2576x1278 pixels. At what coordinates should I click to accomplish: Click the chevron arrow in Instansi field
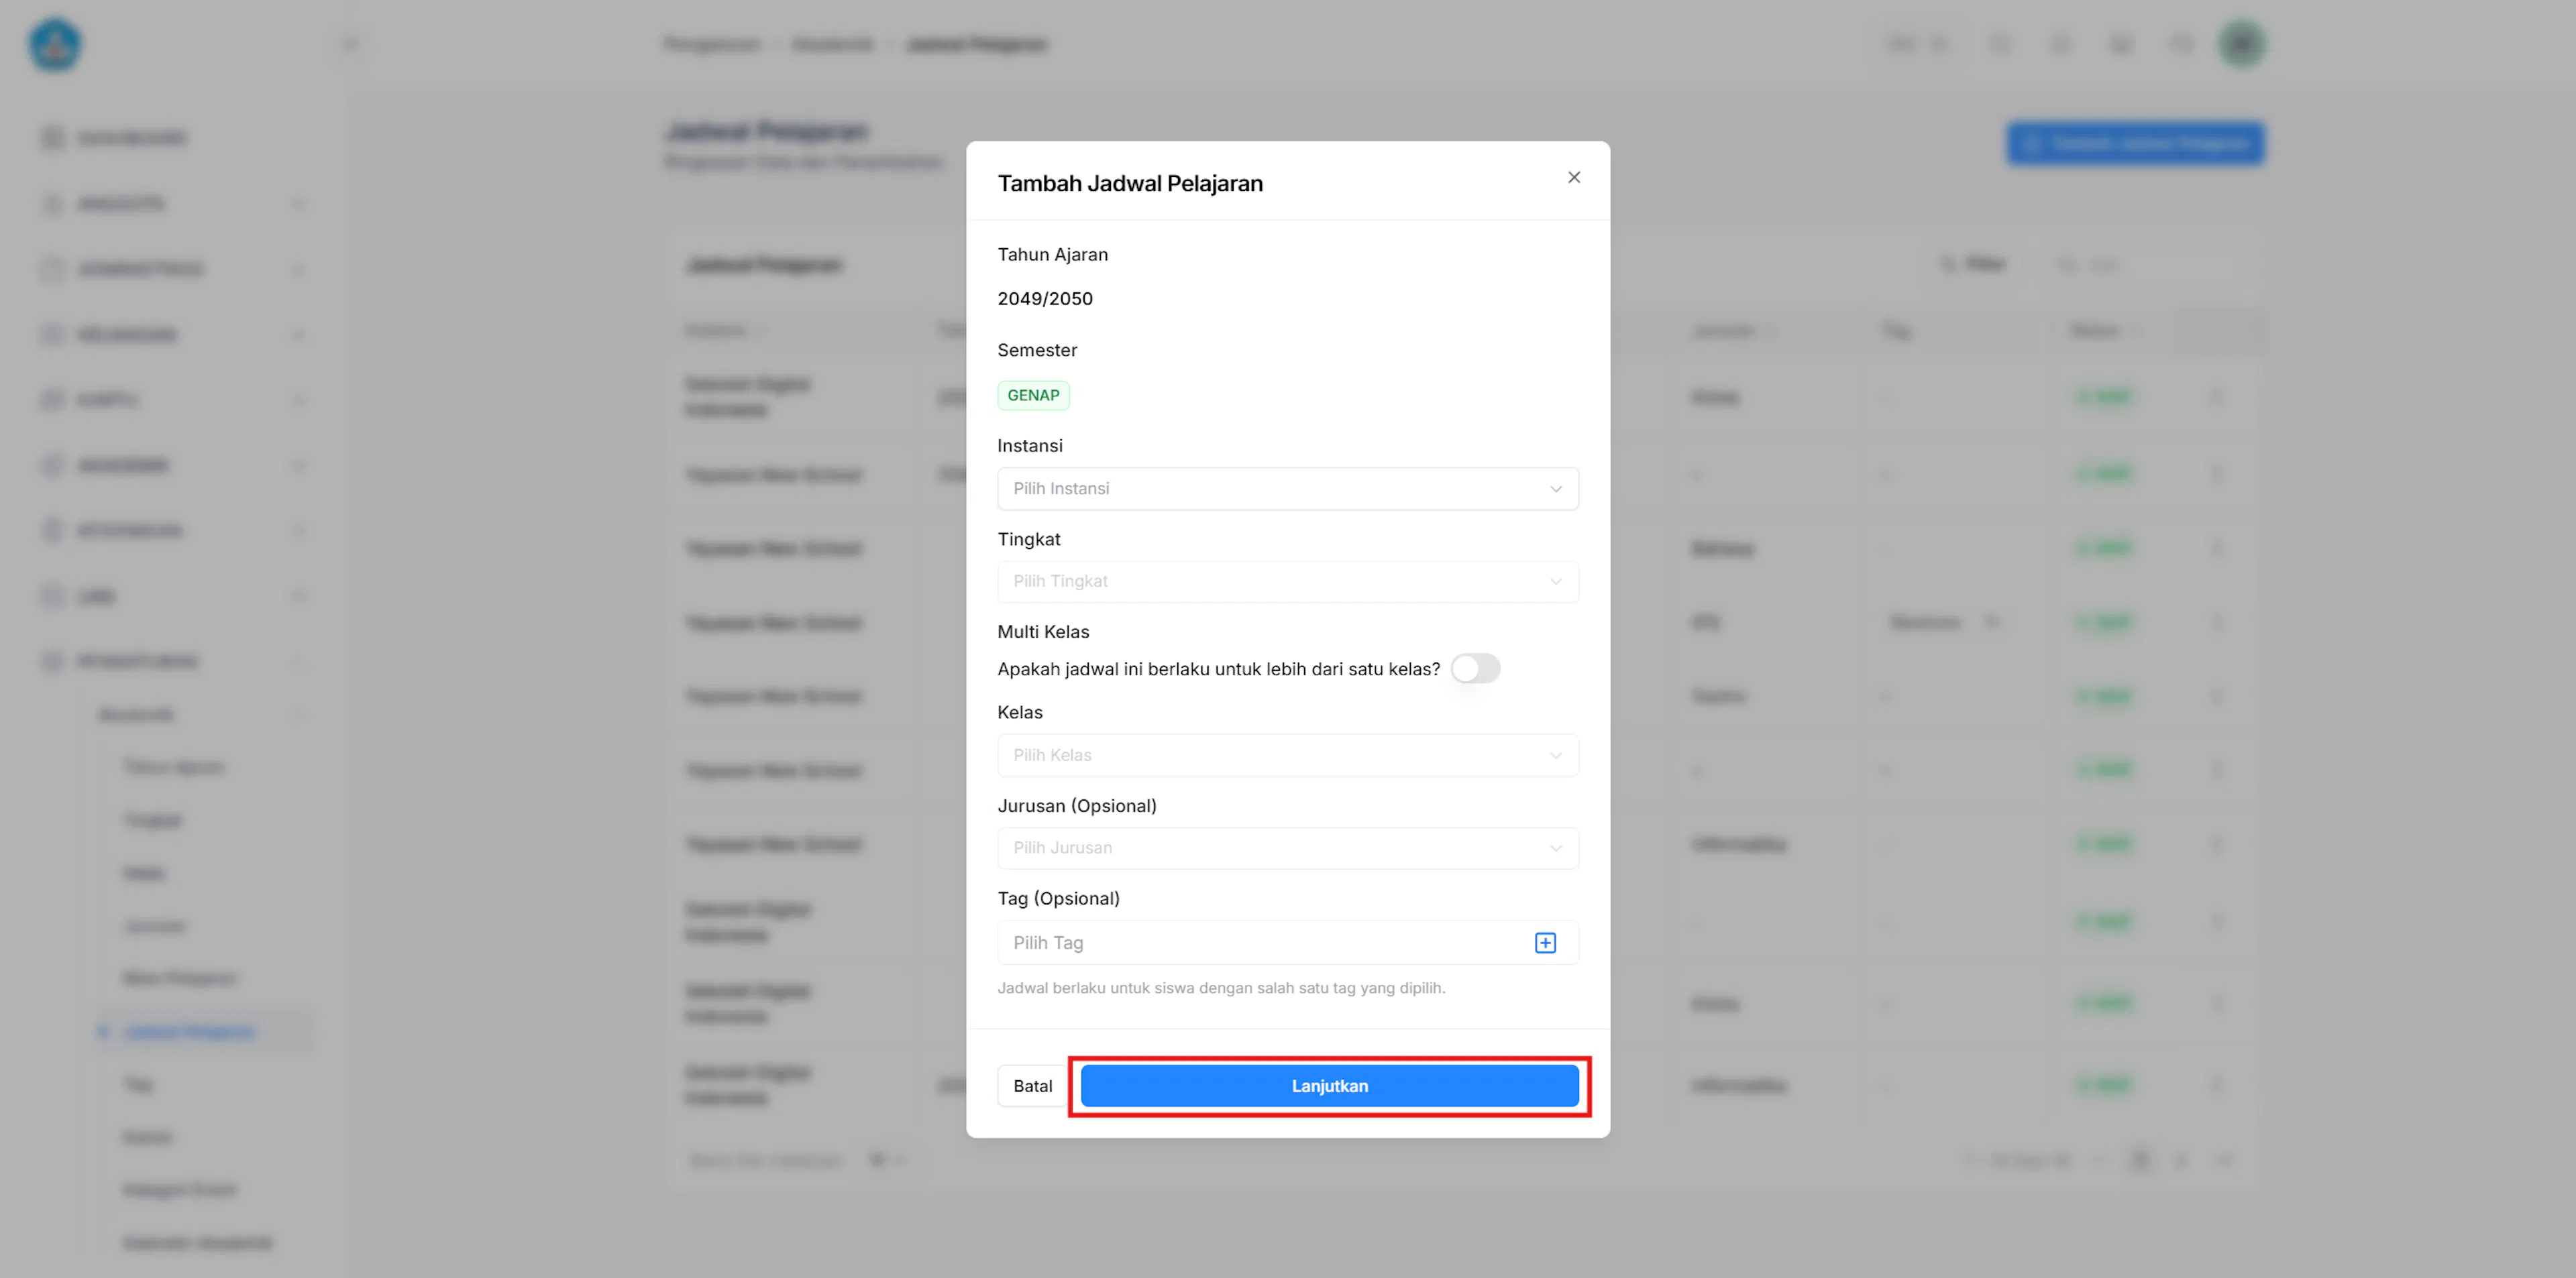(x=1555, y=489)
